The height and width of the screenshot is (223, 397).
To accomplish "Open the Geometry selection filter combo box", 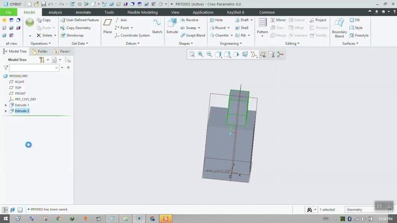I will pyautogui.click(x=368, y=209).
